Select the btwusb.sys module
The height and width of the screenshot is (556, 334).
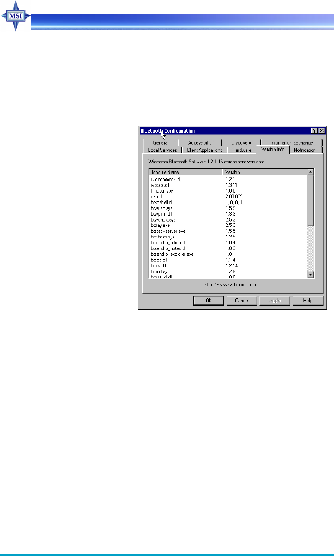click(x=162, y=208)
